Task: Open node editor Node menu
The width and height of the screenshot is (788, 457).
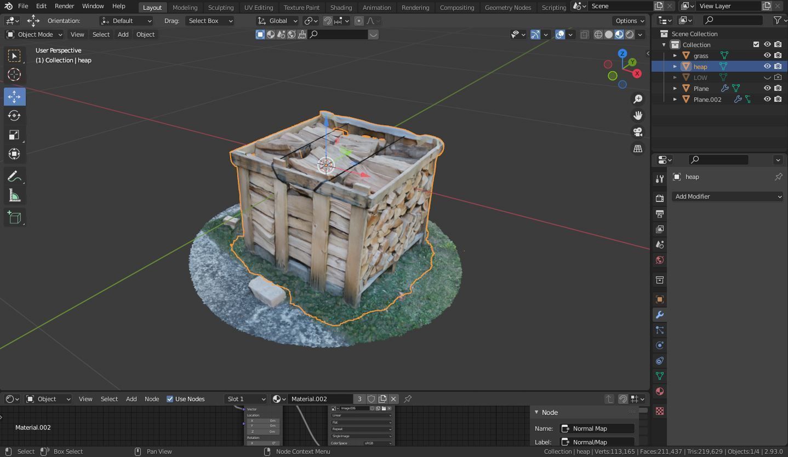Action: click(x=152, y=399)
